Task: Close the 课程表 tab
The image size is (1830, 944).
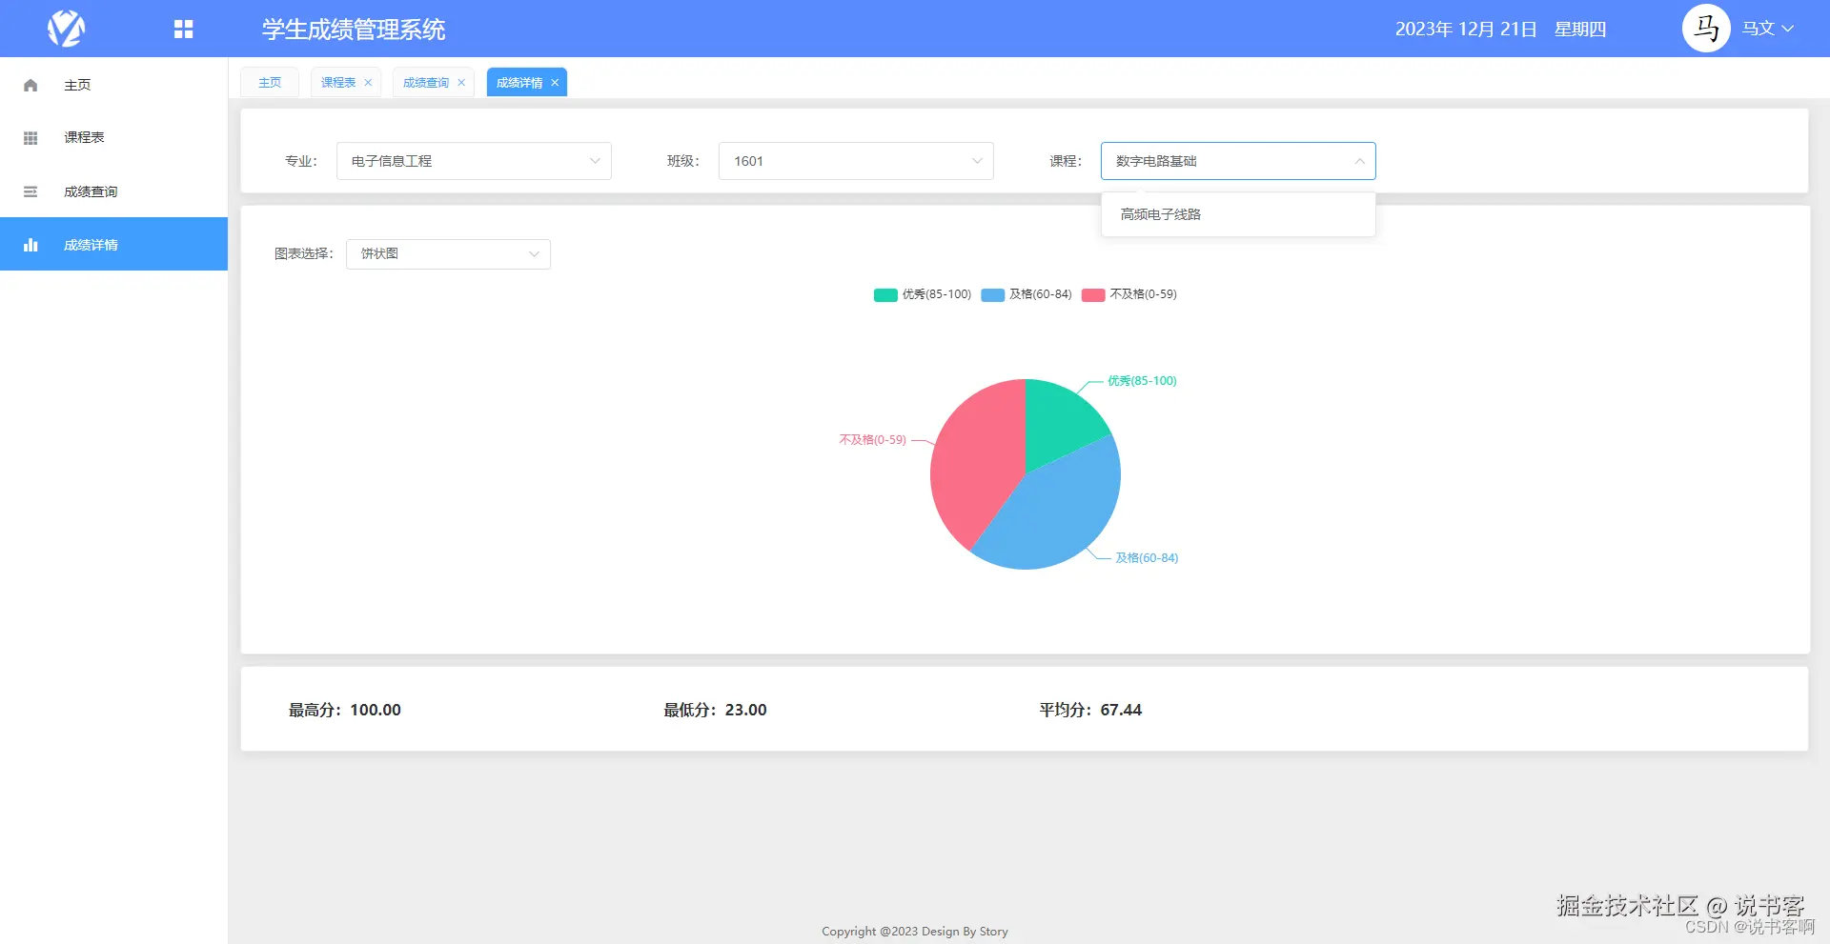Action: [368, 83]
